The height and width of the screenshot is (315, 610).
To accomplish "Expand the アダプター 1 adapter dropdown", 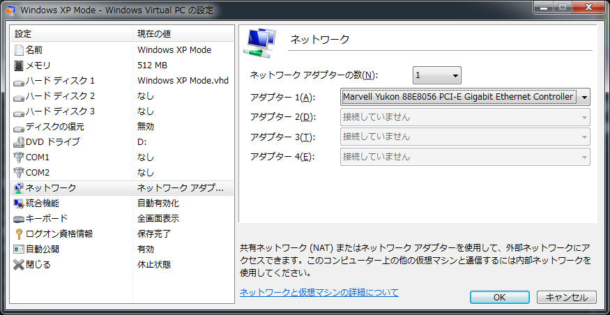I will coord(583,97).
